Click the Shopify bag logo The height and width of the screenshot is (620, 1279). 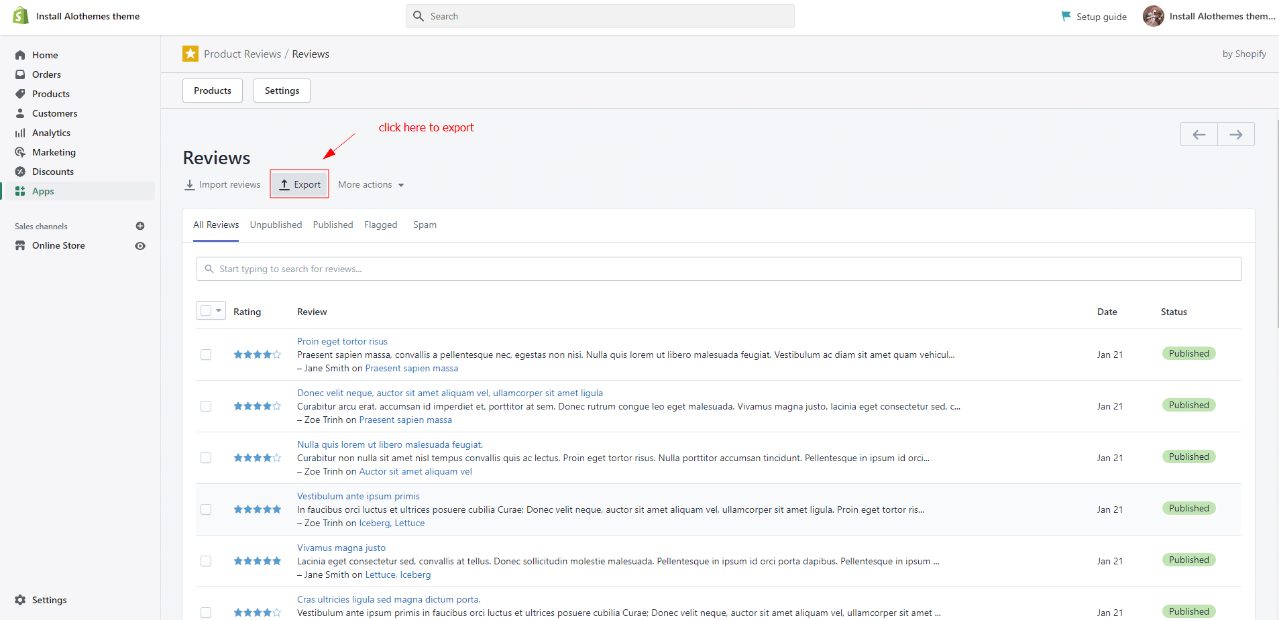click(21, 15)
